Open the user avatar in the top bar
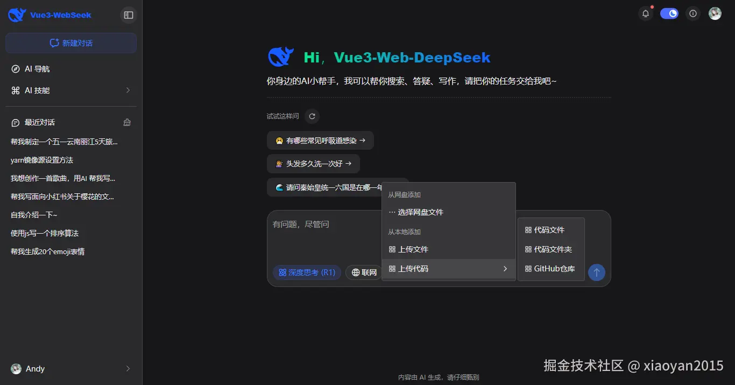 click(715, 13)
